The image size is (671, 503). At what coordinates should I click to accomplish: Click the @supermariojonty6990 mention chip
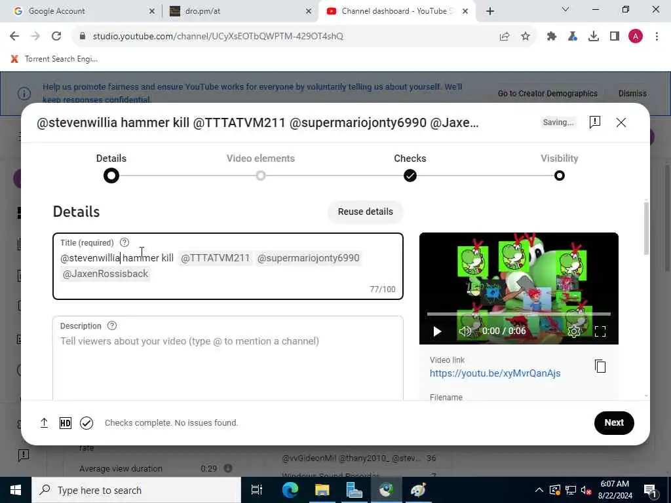point(308,258)
